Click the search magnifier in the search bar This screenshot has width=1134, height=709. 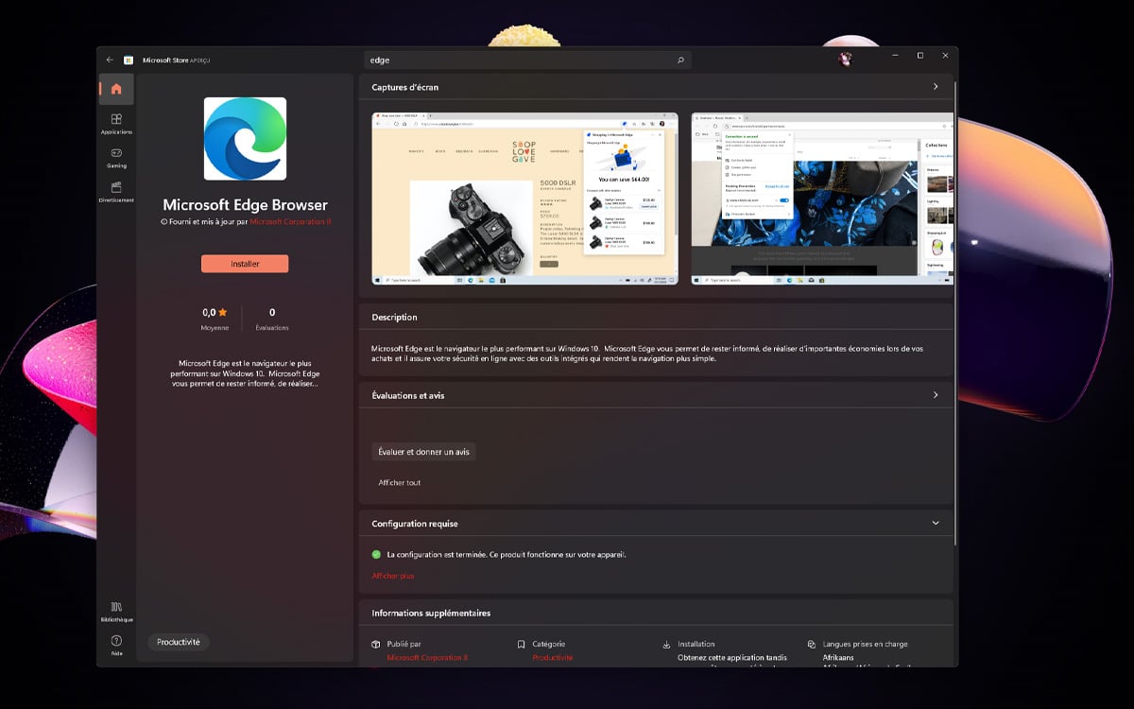click(x=679, y=59)
